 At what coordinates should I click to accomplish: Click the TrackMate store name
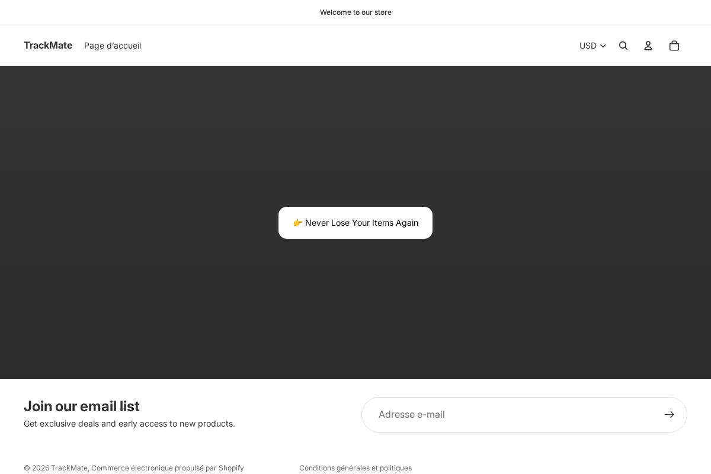(48, 45)
